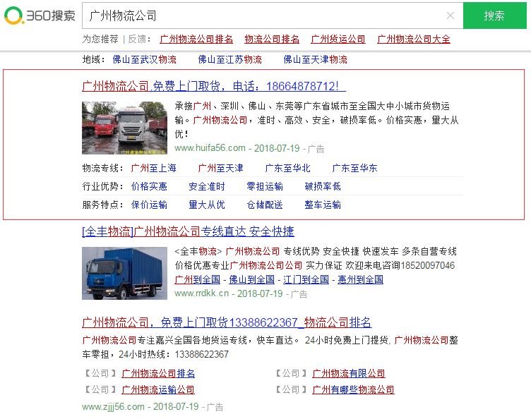Open the trucks thumbnail in first ad

click(124, 128)
